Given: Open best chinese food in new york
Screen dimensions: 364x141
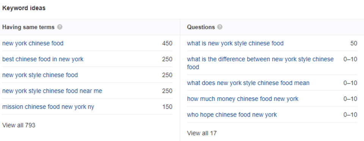Looking at the screenshot, I should [x=43, y=59].
